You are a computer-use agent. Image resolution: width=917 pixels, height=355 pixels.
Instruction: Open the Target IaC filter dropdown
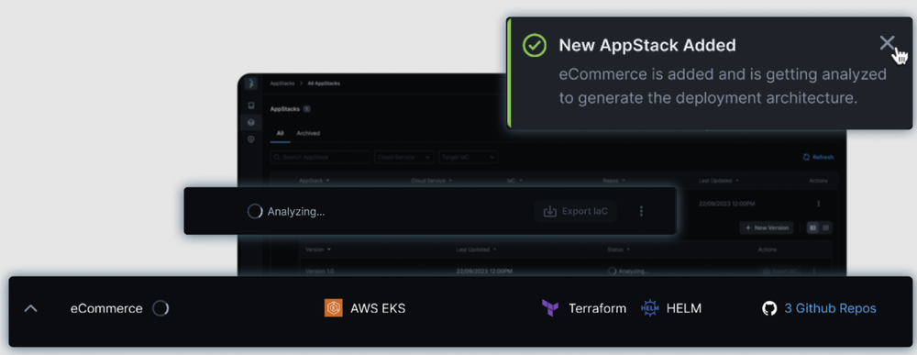click(468, 157)
